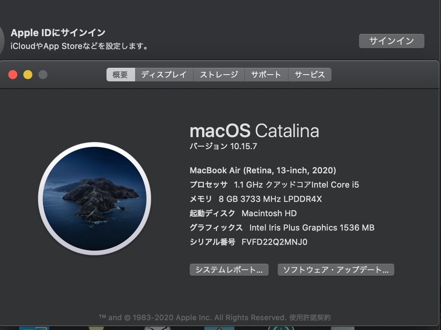Click the serial number FVFD22Q2MNJ0
Viewport: 441px width, 330px height.
(274, 242)
